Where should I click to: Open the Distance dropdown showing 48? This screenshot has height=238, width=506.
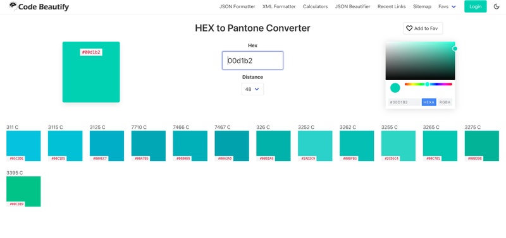[x=252, y=89]
